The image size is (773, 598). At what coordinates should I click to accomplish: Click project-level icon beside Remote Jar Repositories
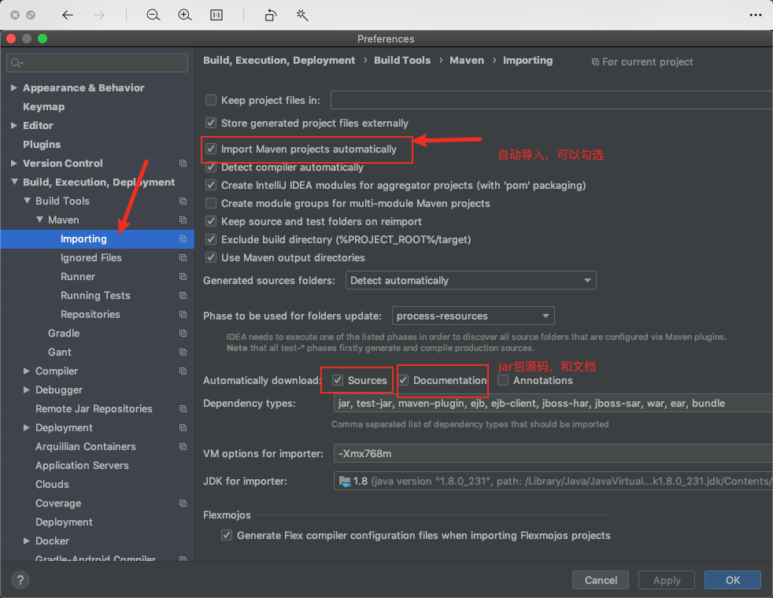pos(183,409)
